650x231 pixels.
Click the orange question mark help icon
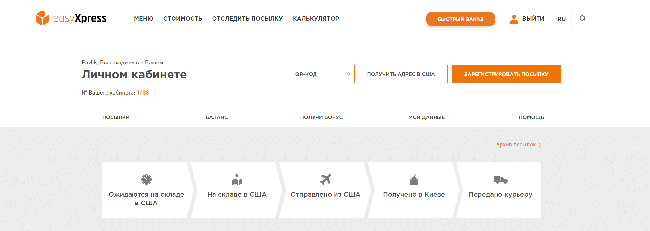349,75
